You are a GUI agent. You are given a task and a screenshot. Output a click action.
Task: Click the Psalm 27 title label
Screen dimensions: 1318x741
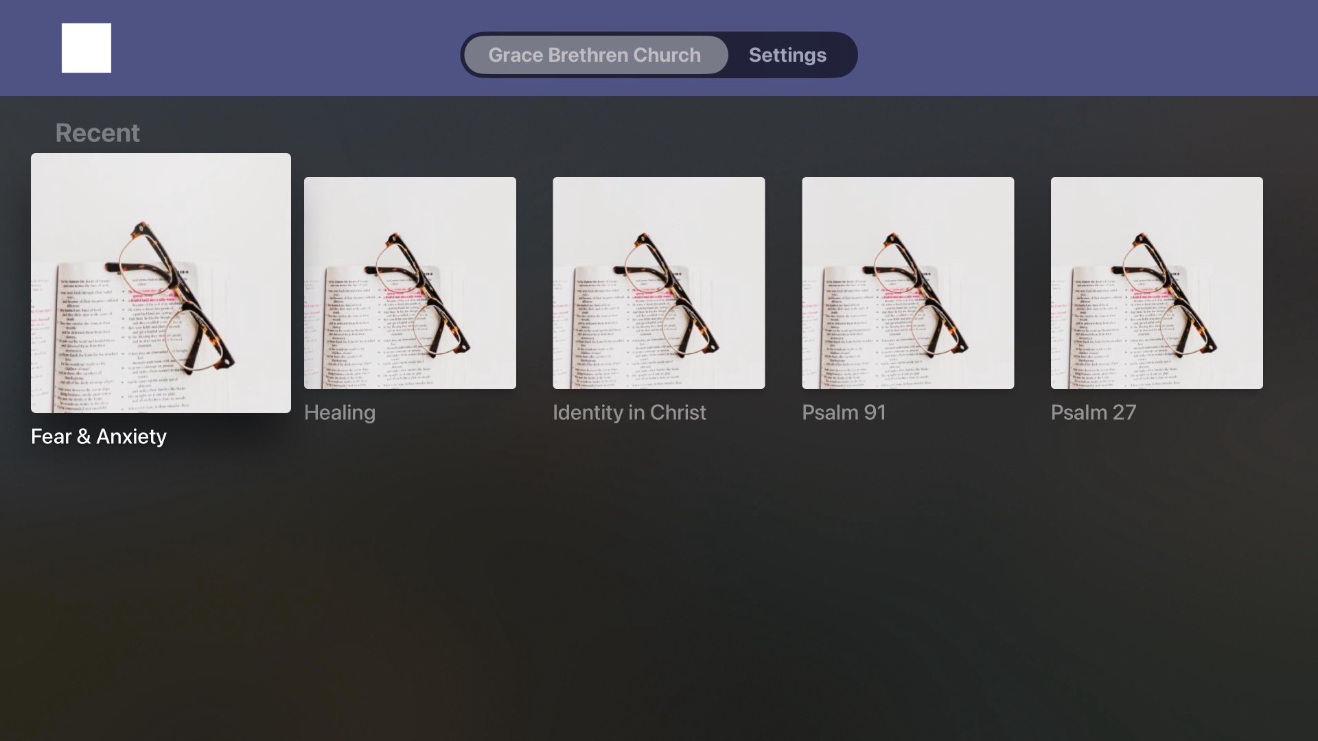click(x=1094, y=412)
